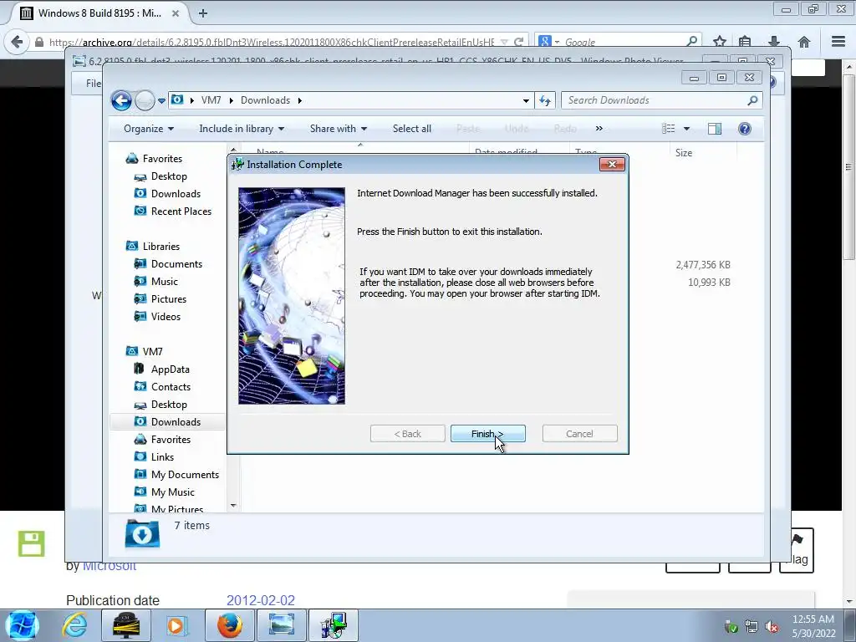The width and height of the screenshot is (856, 642).
Task: Open the view options dropdown arrow
Action: click(x=687, y=129)
